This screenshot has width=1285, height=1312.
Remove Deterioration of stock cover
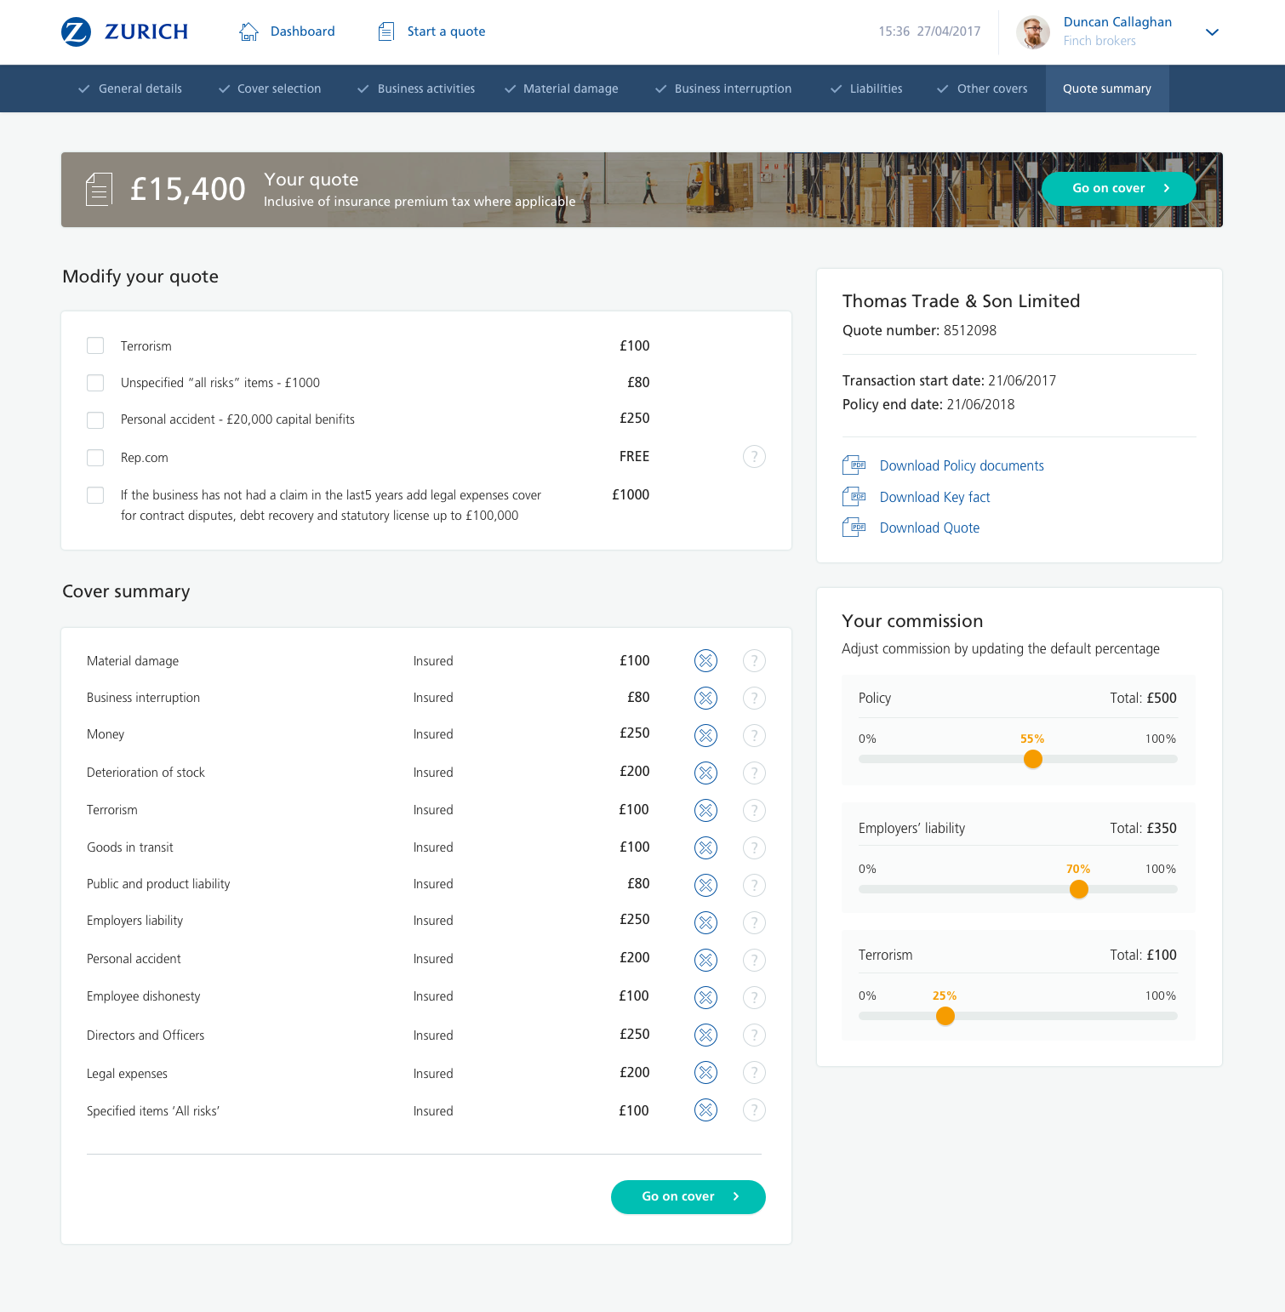(x=705, y=773)
